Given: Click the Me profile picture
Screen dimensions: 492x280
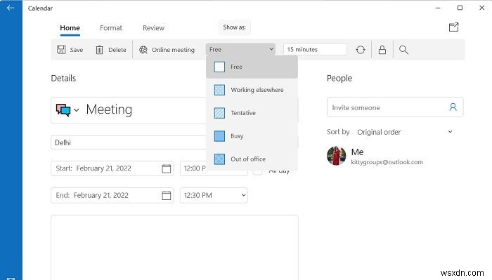Looking at the screenshot, I should pyautogui.click(x=337, y=155).
